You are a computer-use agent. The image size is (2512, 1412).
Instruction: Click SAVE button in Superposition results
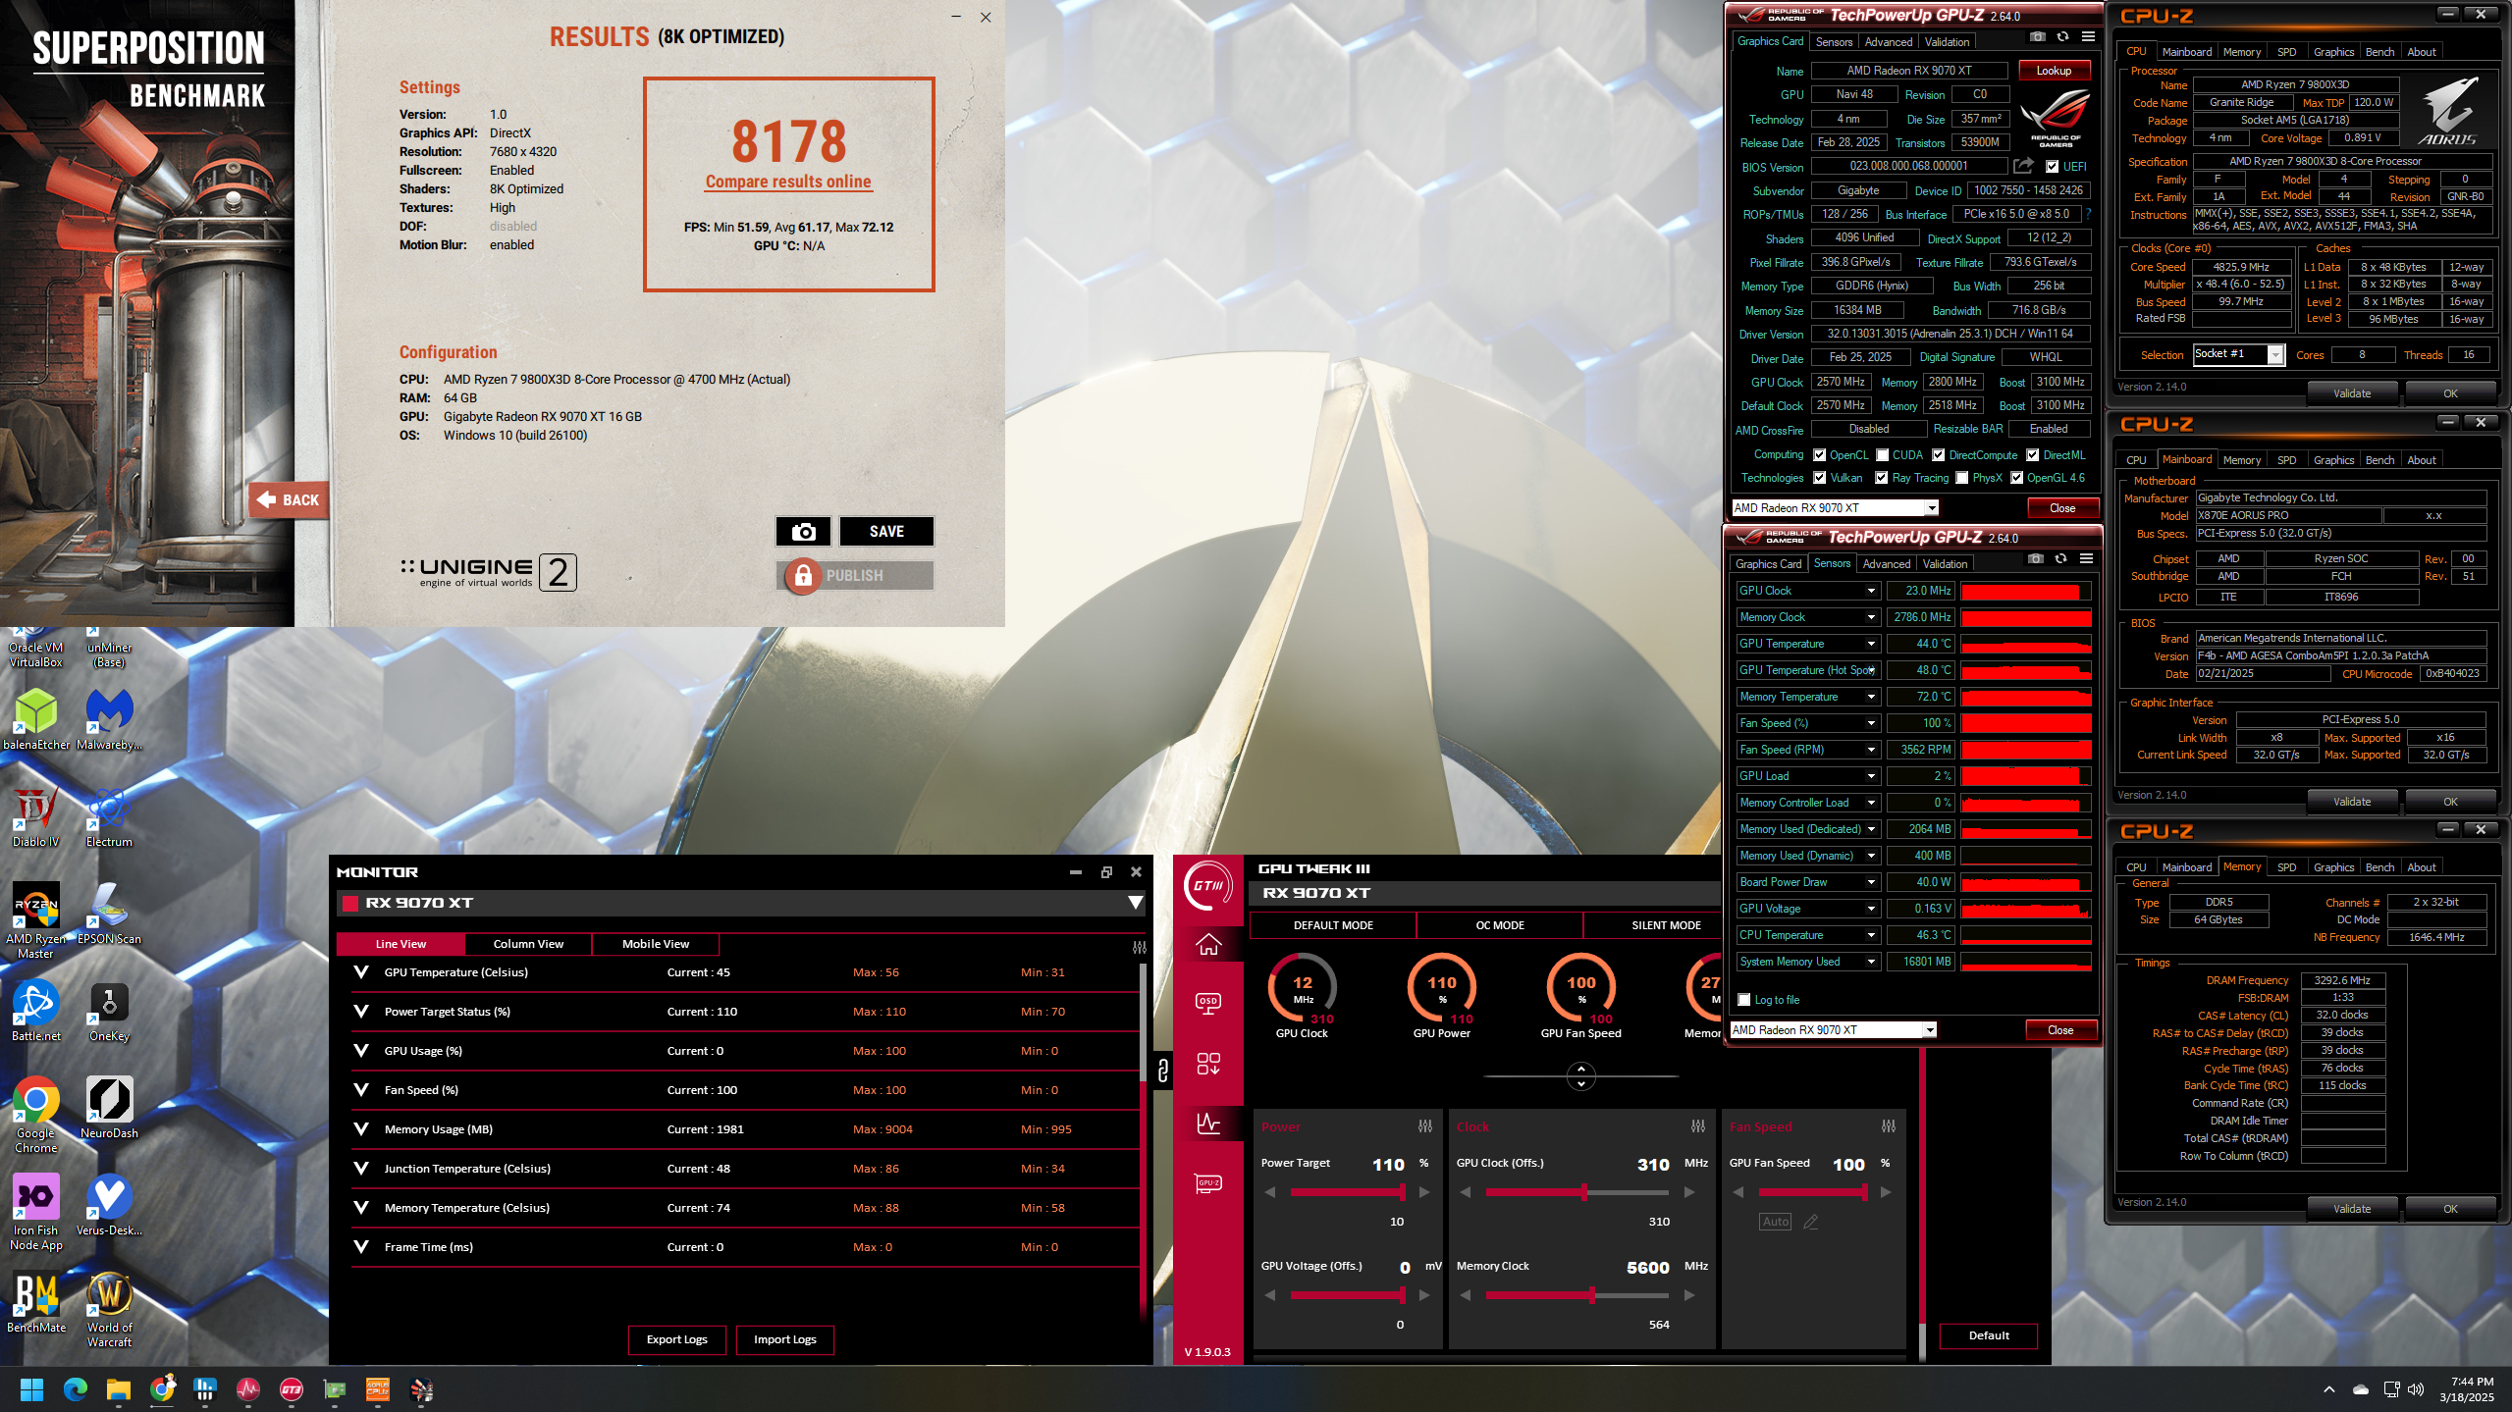[x=886, y=531]
